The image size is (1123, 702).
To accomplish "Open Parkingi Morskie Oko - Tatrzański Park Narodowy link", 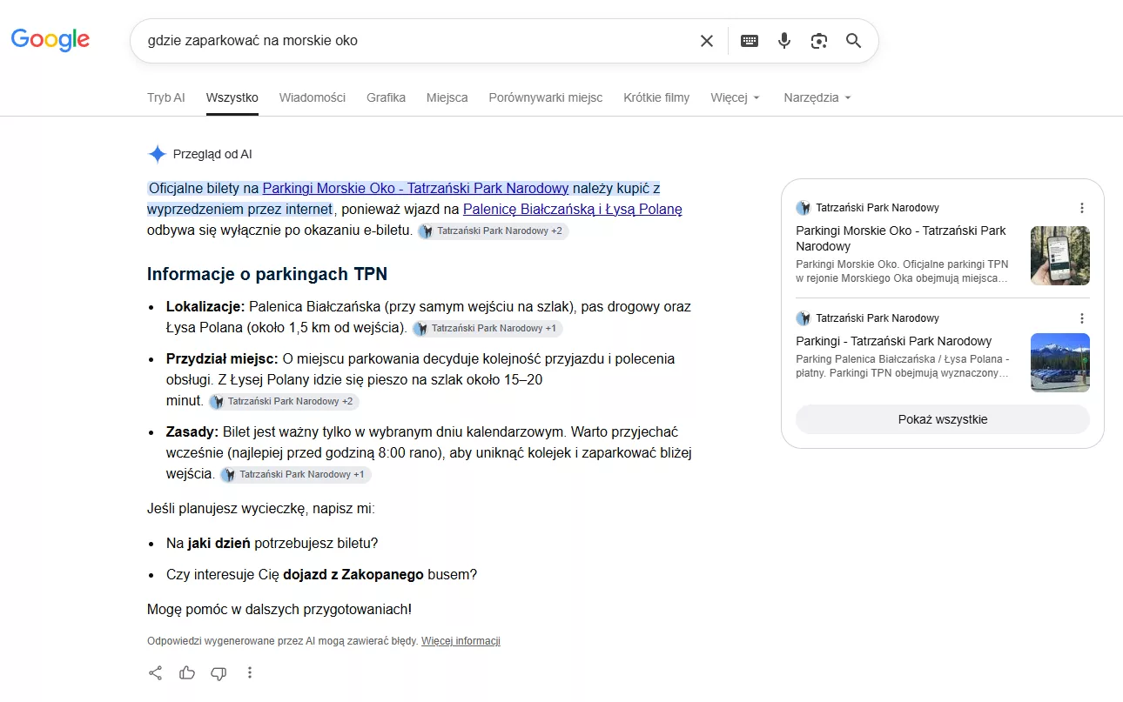I will [x=415, y=188].
